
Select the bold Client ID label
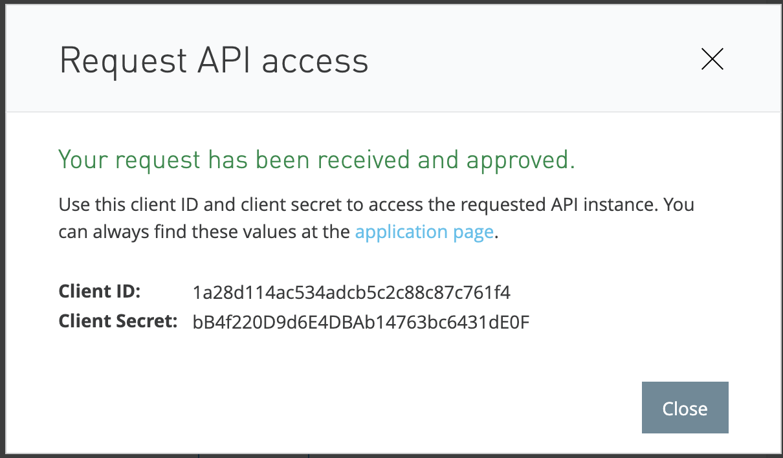100,292
